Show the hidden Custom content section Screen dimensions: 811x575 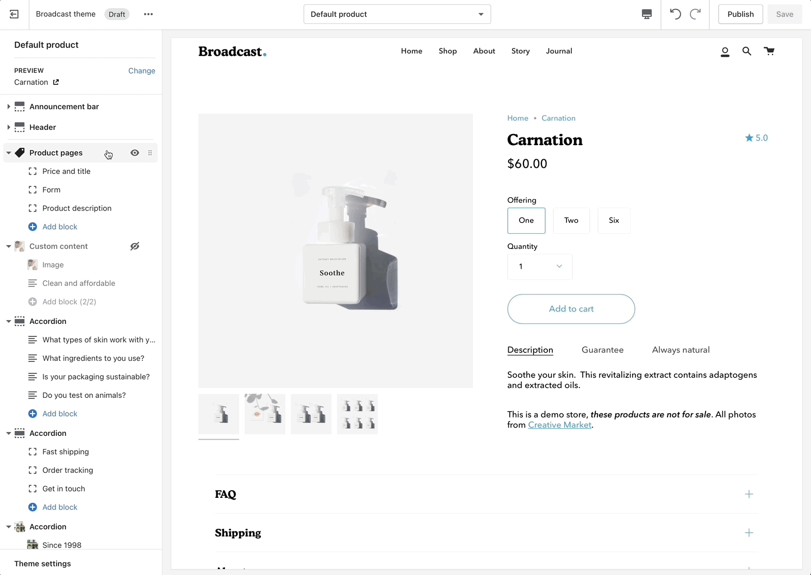135,246
